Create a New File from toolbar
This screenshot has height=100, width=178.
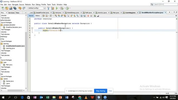click(x=3, y=8)
